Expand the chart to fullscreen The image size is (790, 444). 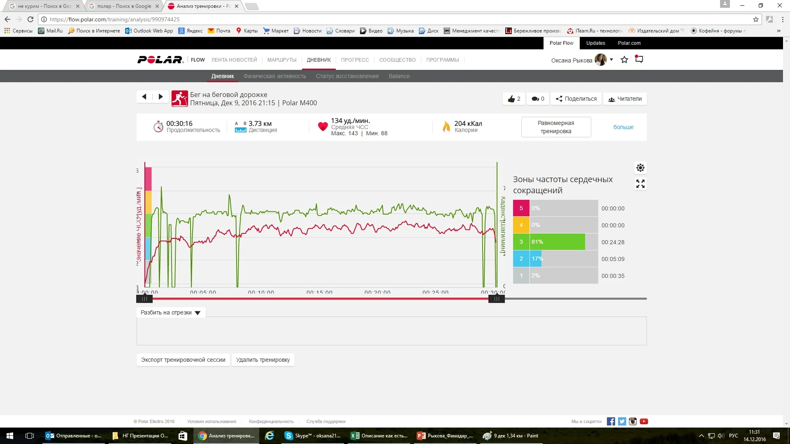(x=640, y=184)
